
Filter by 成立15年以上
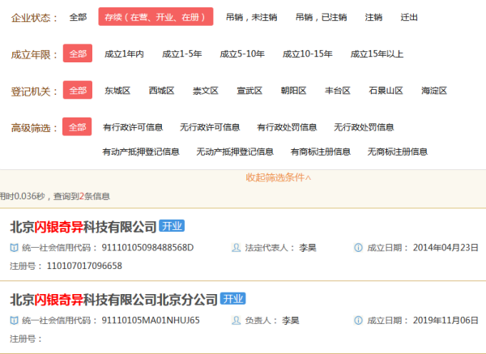[377, 54]
